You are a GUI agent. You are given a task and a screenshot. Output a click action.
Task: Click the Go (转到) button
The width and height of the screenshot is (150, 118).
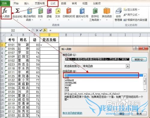click(x=139, y=59)
